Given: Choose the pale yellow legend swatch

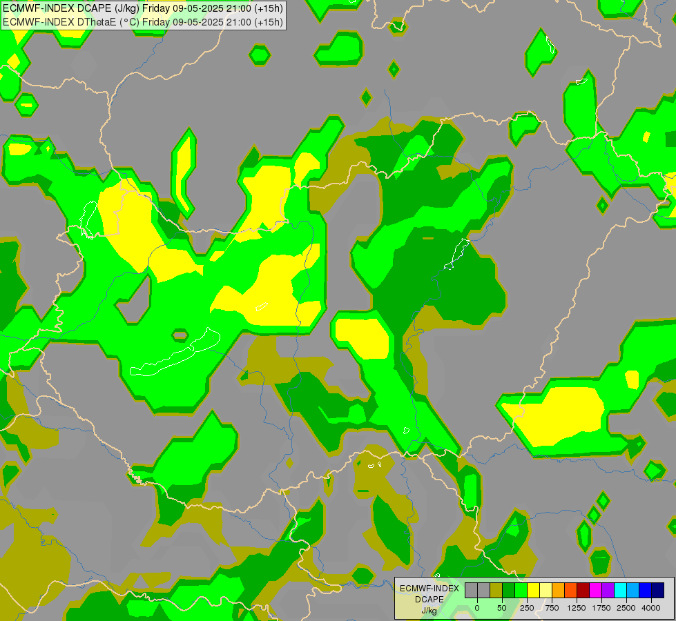Looking at the screenshot, I should (545, 590).
